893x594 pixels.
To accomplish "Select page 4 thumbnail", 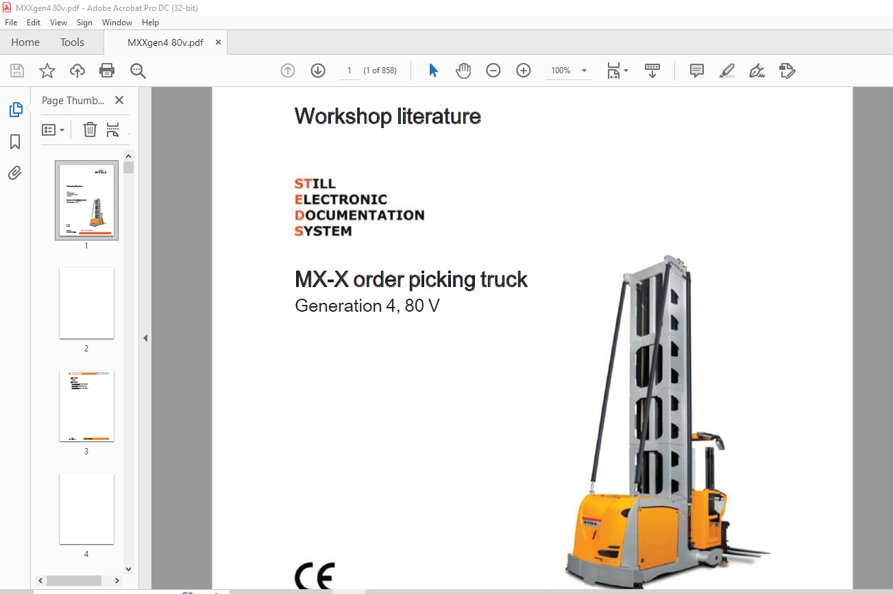I will coord(86,508).
